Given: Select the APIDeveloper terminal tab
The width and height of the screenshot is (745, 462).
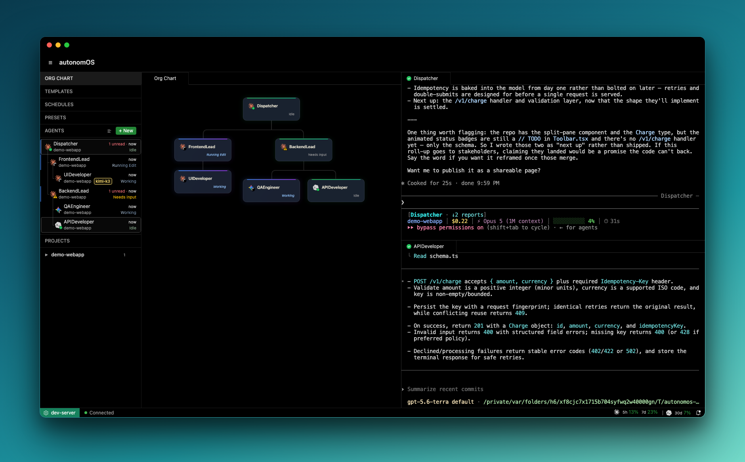Looking at the screenshot, I should tap(429, 246).
